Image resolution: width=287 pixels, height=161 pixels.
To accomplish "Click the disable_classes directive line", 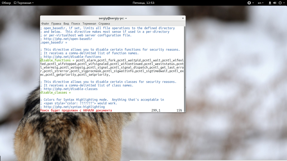I will click(54, 93).
